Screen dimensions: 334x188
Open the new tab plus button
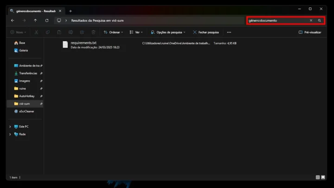(71, 11)
